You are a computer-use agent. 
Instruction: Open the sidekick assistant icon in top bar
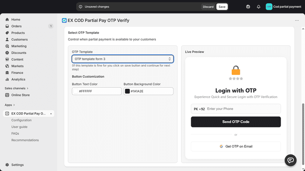click(248, 7)
